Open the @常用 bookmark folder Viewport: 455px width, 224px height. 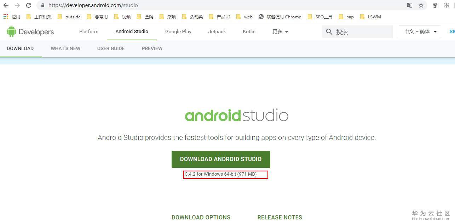tap(97, 17)
